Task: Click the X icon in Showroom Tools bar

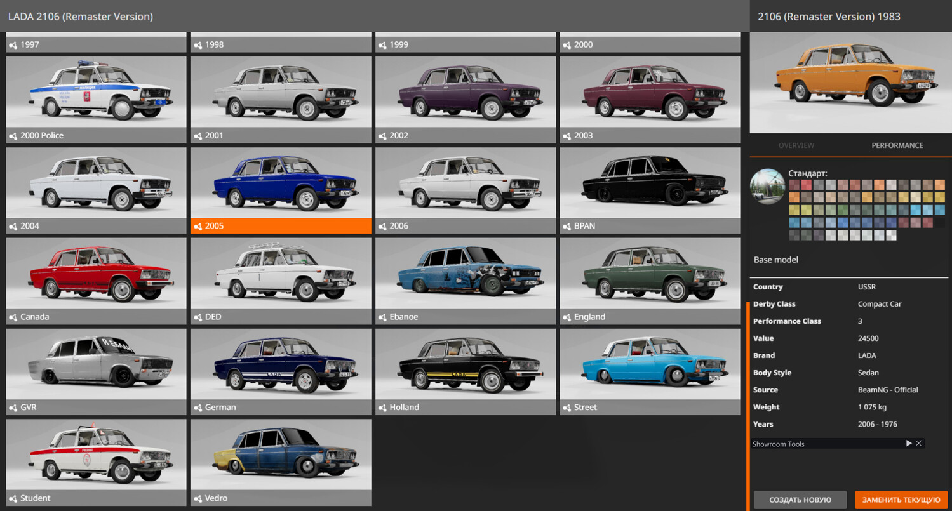Action: (918, 444)
